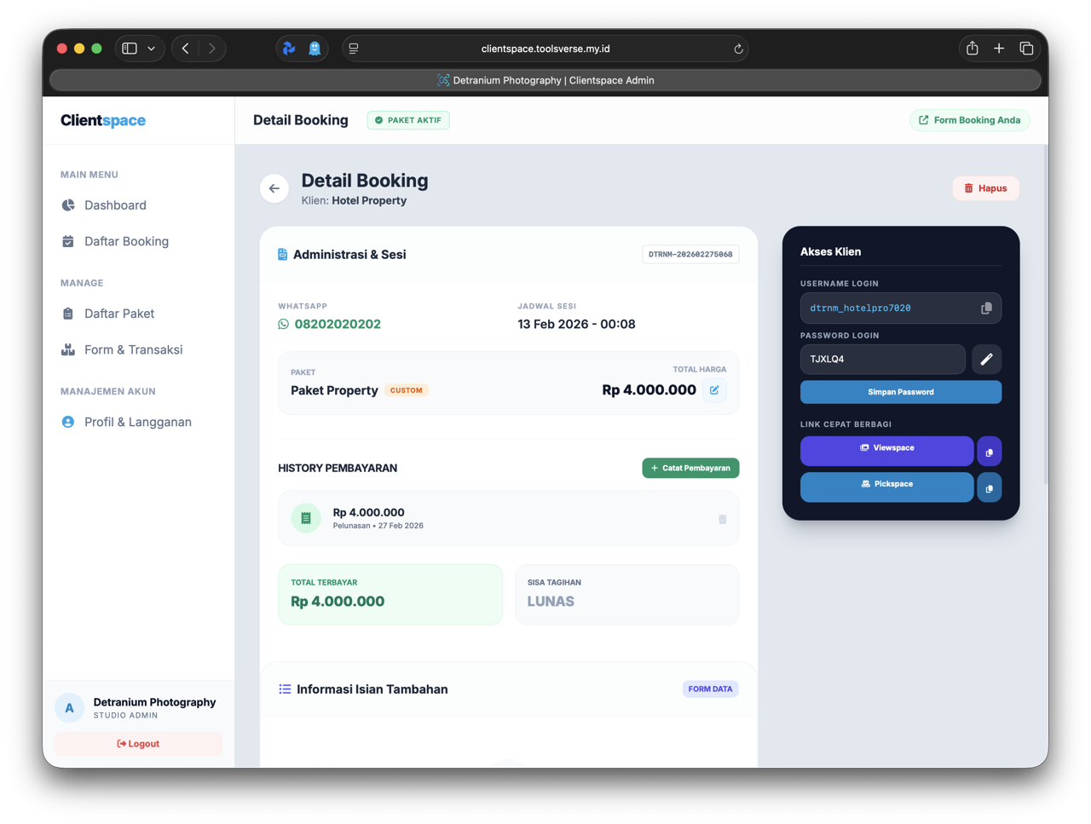
Task: Delete booking with the Hapus button
Action: pos(985,188)
